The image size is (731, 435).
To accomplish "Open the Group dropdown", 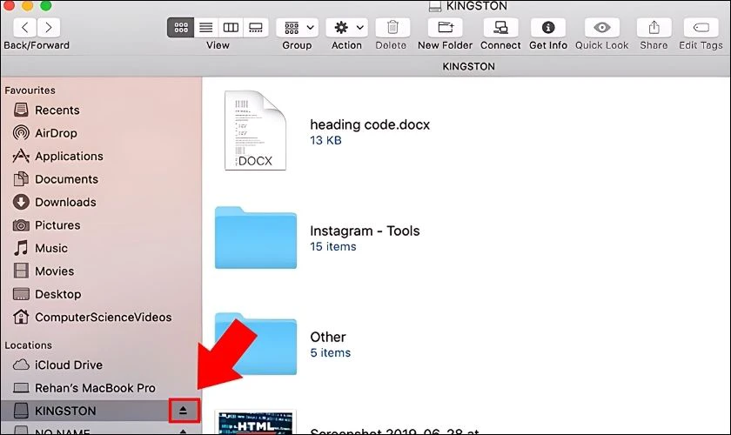I will (x=298, y=28).
